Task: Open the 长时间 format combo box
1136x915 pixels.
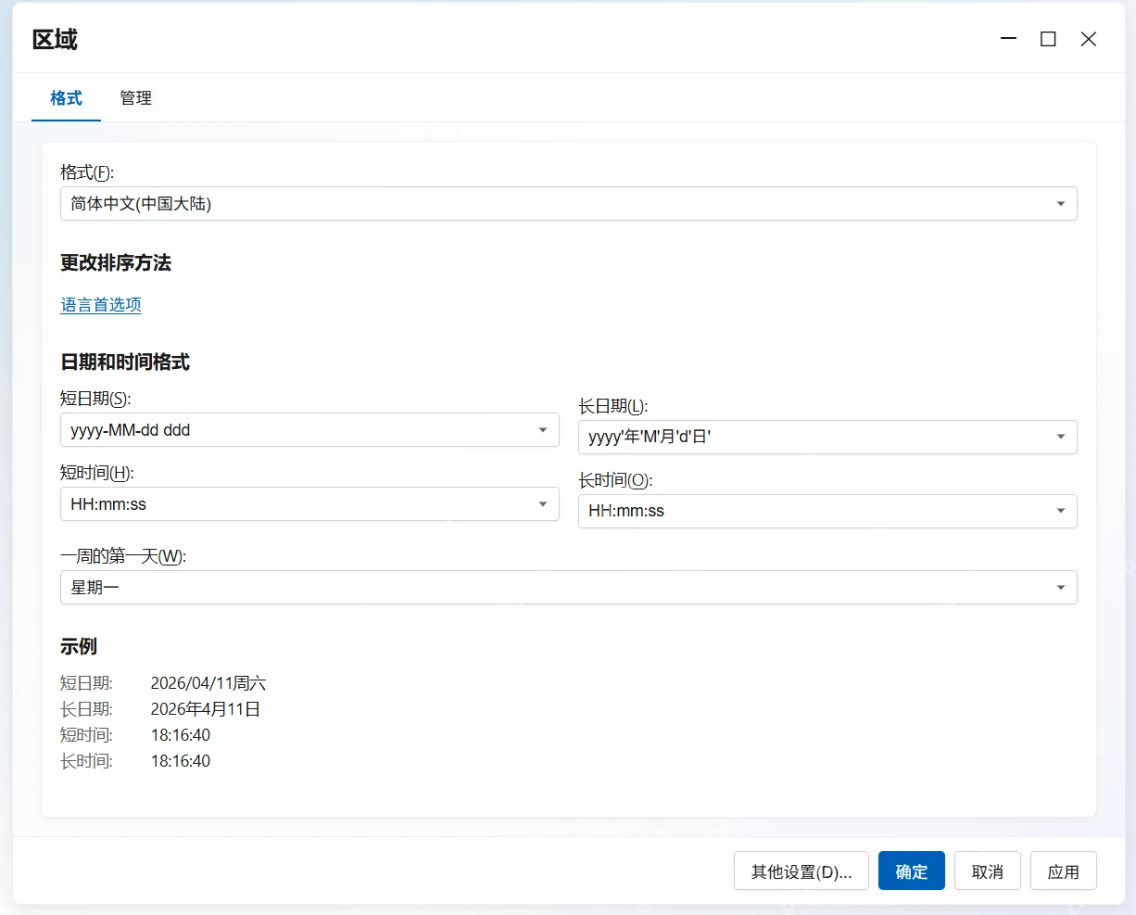Action: 827,511
